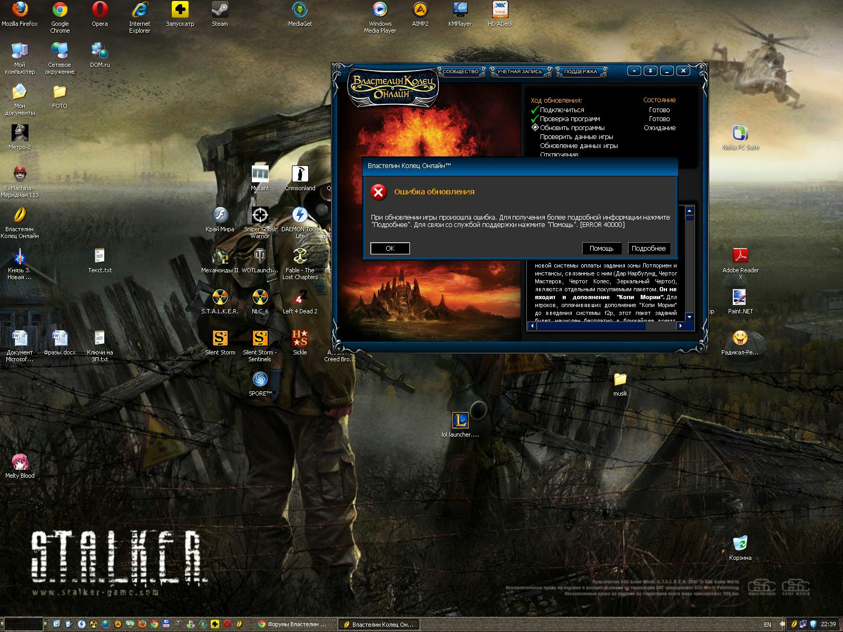Open FOTO folder on desktop
Image resolution: width=843 pixels, height=632 pixels.
tap(60, 96)
